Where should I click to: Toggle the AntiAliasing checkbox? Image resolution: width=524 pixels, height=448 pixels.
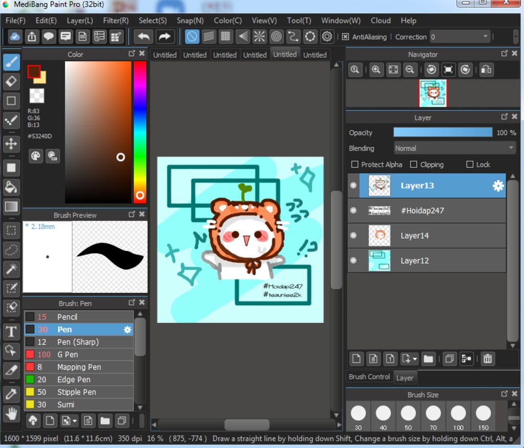coord(345,37)
